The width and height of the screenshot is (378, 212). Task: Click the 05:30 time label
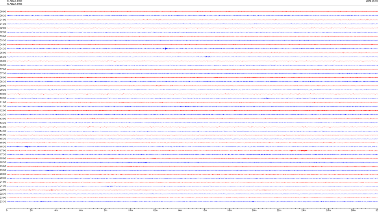click(x=3, y=57)
